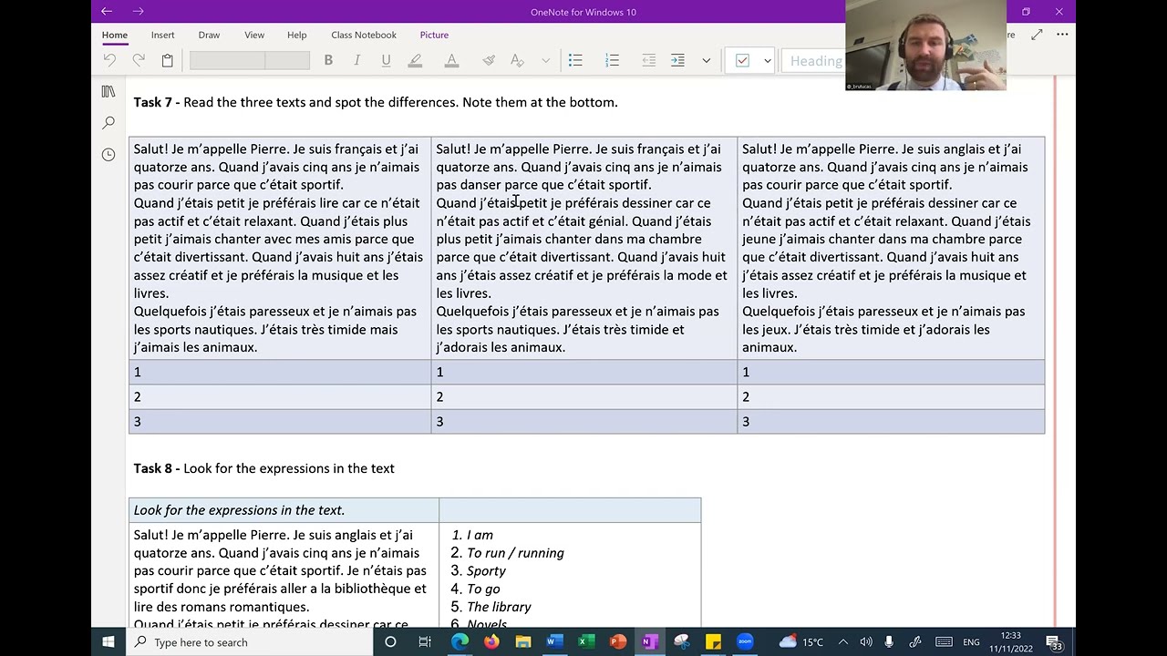The height and width of the screenshot is (656, 1167).
Task: Open File Explorer from the taskbar
Action: click(523, 642)
